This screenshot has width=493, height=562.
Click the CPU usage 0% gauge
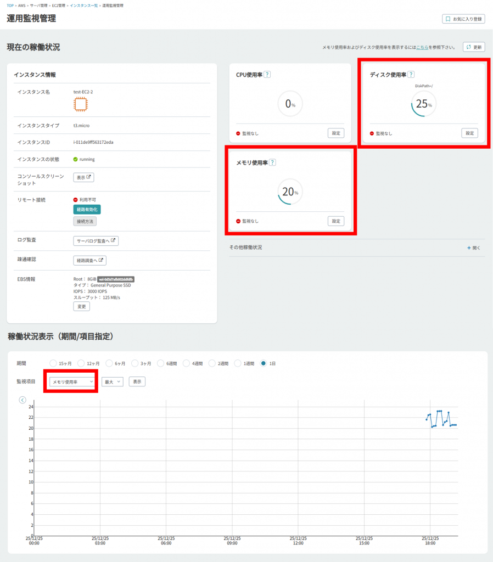point(289,104)
